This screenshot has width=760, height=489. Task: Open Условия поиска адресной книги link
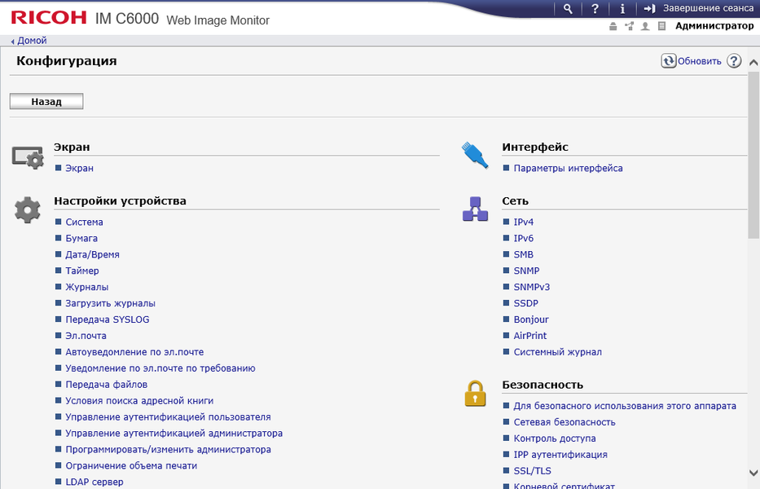coord(139,401)
